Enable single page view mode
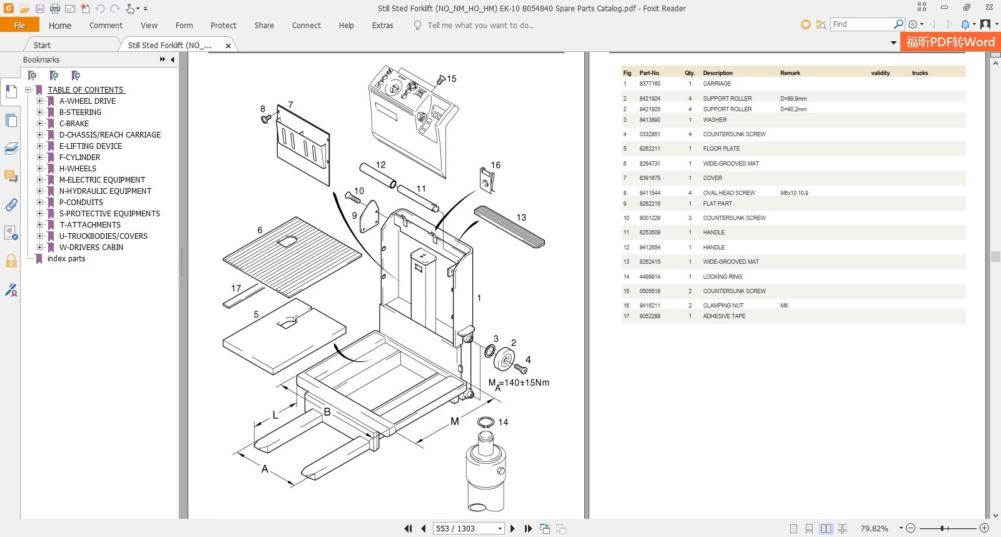Screen dimensions: 1001x537 [x=793, y=529]
